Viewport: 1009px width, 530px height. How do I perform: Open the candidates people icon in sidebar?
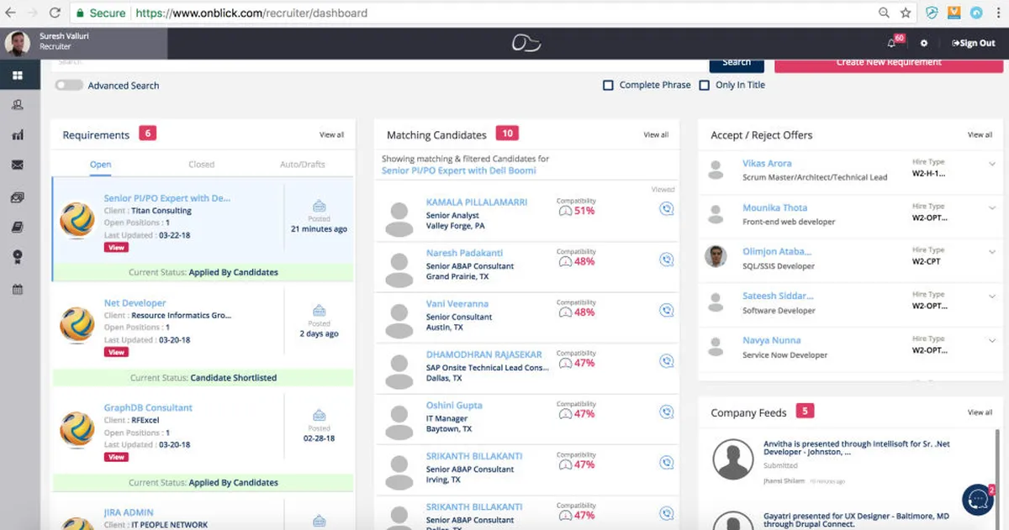(18, 105)
